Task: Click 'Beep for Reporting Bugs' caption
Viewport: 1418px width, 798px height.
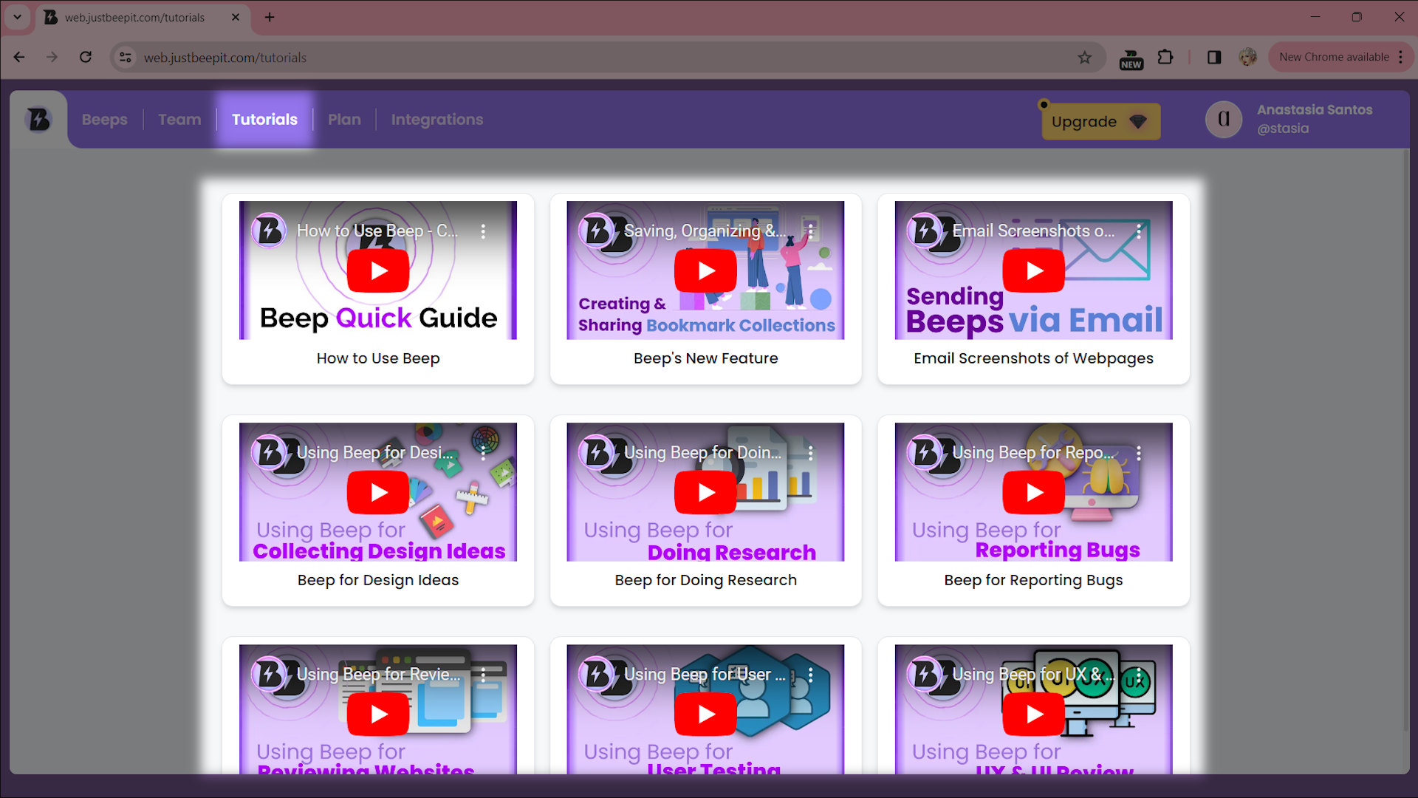Action: coord(1033,580)
